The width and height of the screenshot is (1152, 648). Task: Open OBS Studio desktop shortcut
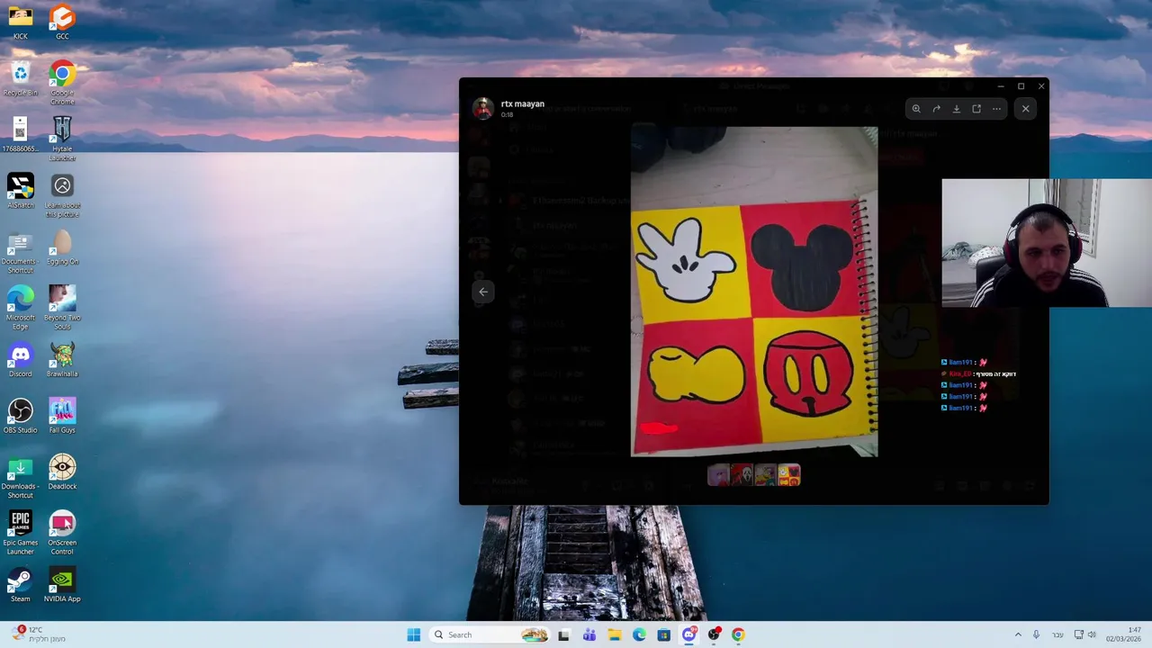[x=20, y=415]
